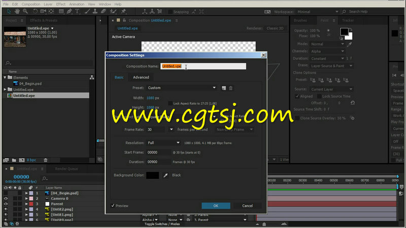Select the Zoom magnifier tool
The width and height of the screenshot is (406, 228).
tap(25, 11)
